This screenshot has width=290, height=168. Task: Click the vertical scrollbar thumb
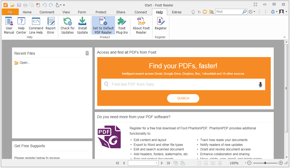(286, 88)
